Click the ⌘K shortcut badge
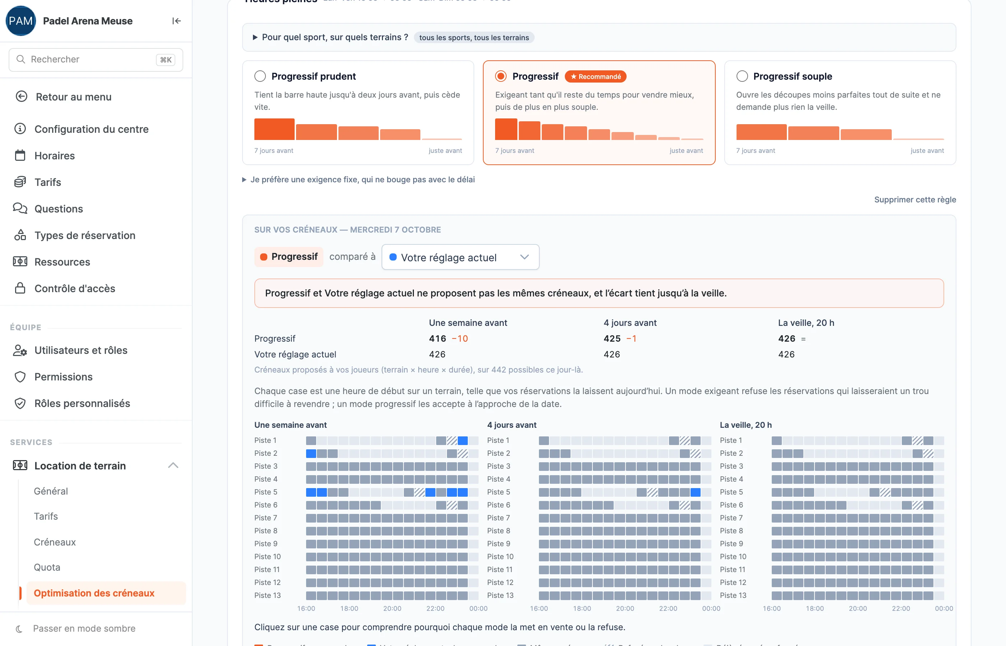1006x646 pixels. (x=165, y=60)
